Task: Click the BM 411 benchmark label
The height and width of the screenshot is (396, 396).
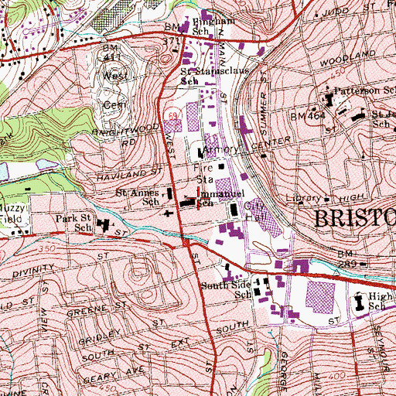Action: [111, 53]
